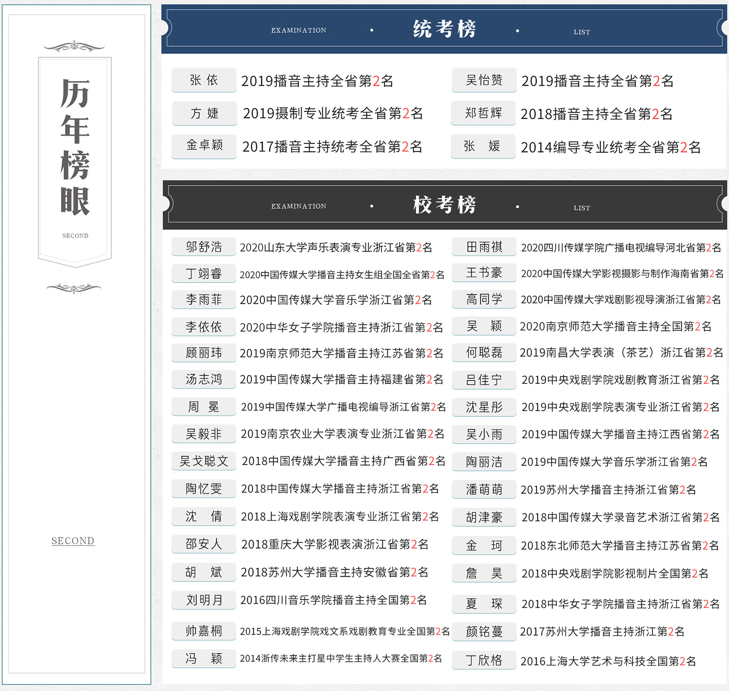Click the 田雨祺 name tag

[484, 247]
